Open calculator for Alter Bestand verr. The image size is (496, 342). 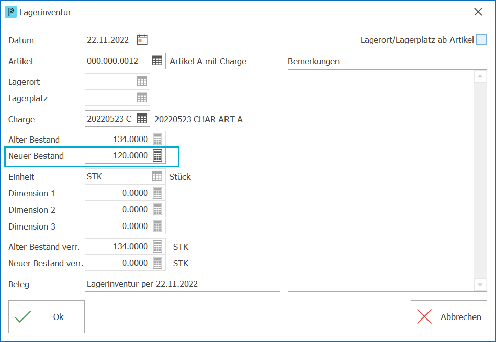[x=157, y=247]
